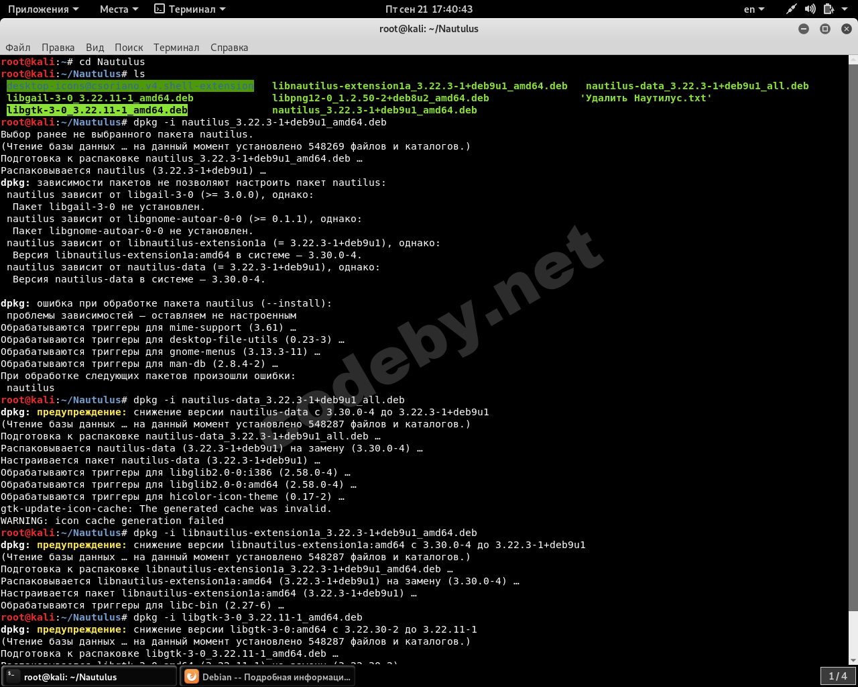Click the 1 / 4 workspace switcher
The image size is (858, 687).
pos(838,676)
